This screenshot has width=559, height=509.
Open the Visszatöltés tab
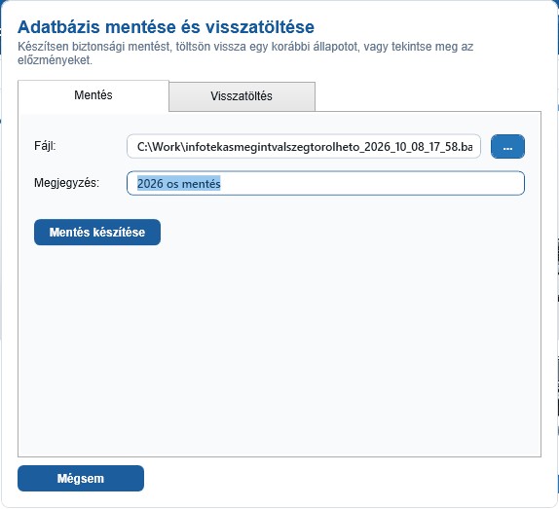coord(242,96)
